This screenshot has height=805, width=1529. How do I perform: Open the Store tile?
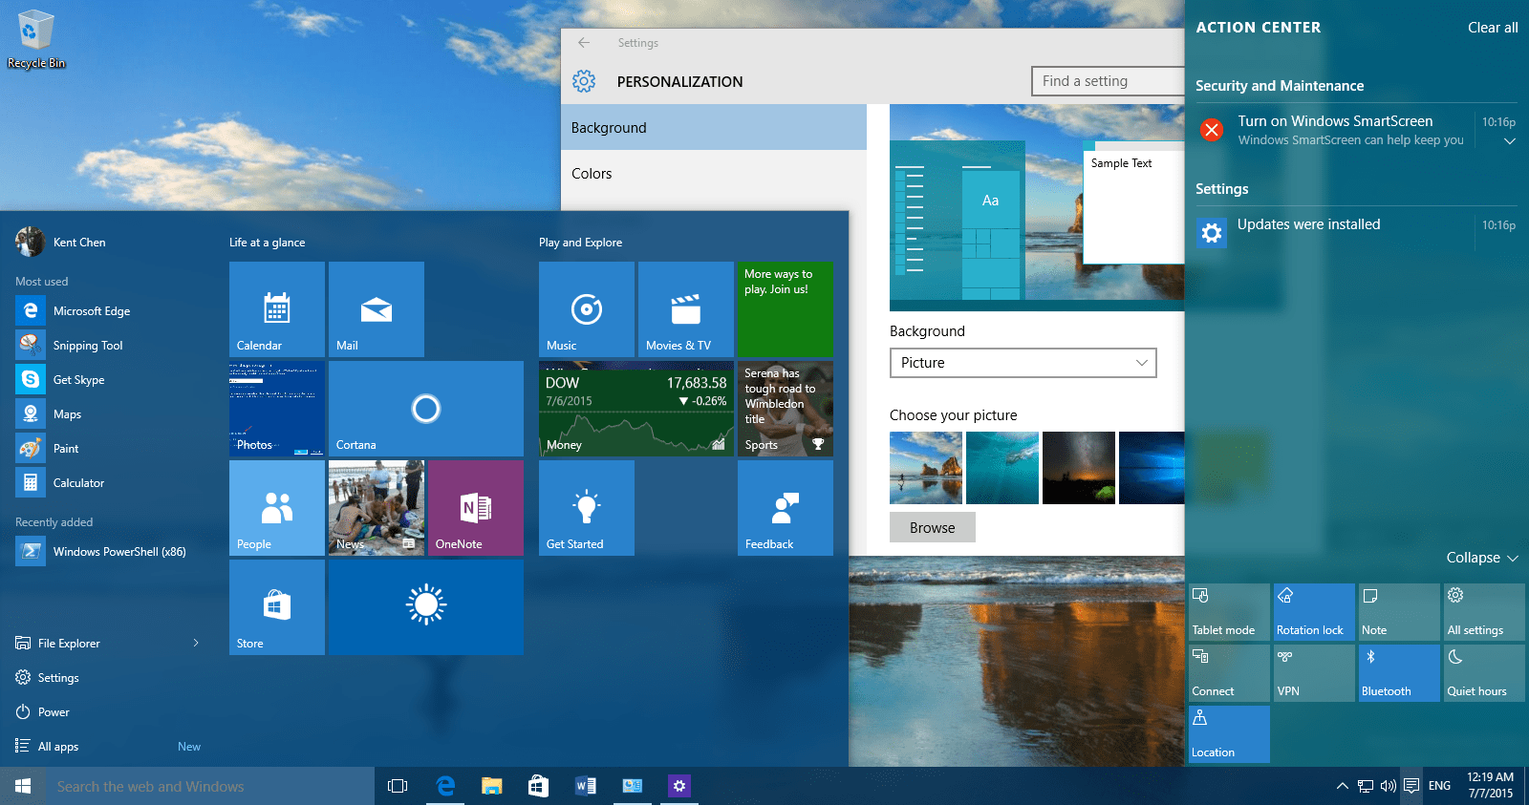(277, 607)
